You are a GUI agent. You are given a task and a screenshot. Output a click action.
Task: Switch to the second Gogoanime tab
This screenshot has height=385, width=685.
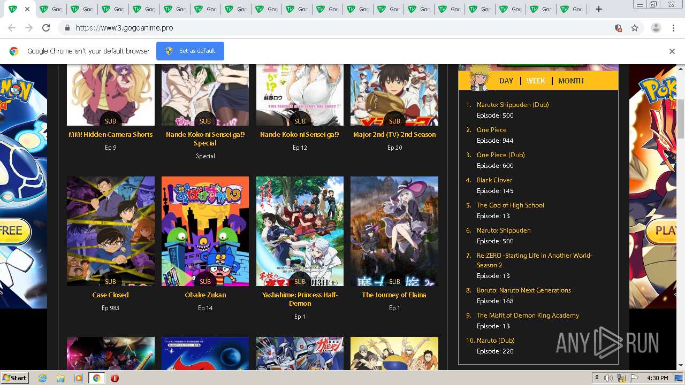[x=51, y=9]
